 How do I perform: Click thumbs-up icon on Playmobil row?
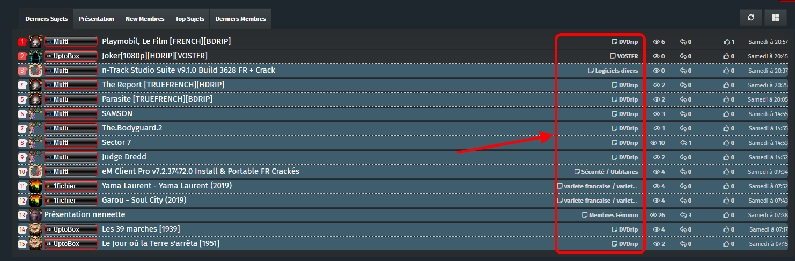pos(727,42)
